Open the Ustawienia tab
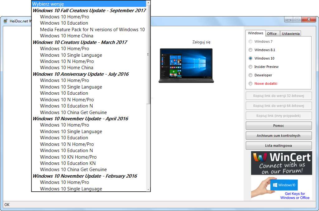This screenshot has height=211, width=319. pyautogui.click(x=291, y=34)
